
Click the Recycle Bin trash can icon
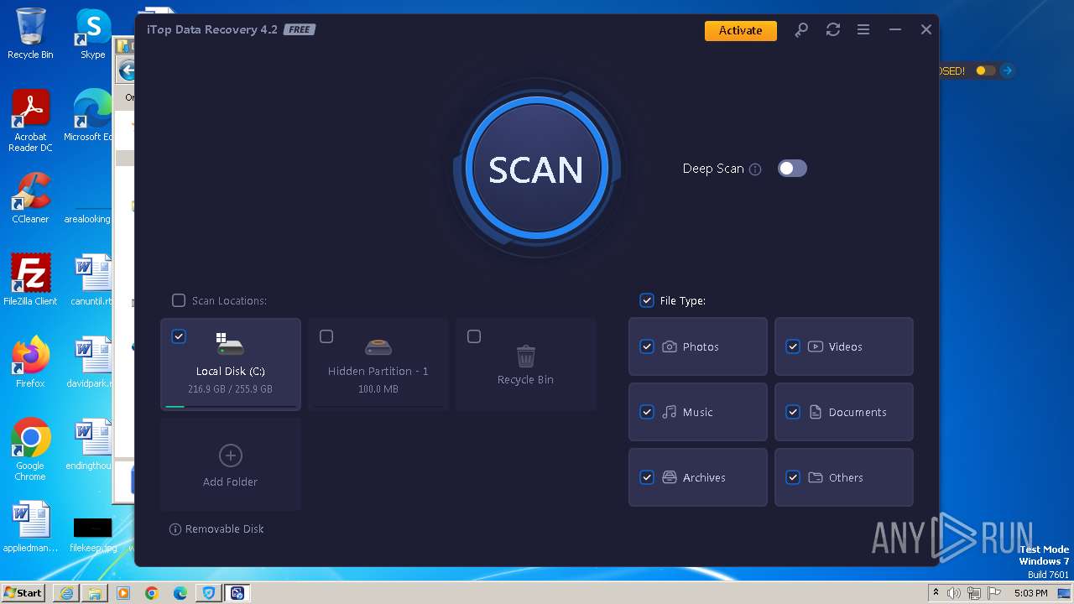[x=526, y=356]
